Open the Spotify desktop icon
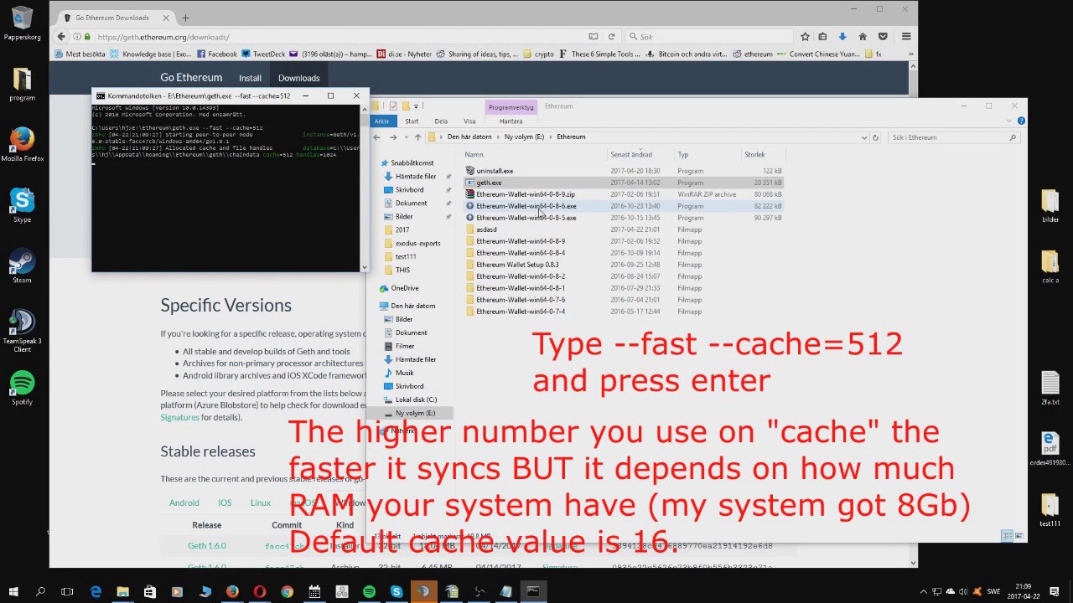 click(x=22, y=388)
